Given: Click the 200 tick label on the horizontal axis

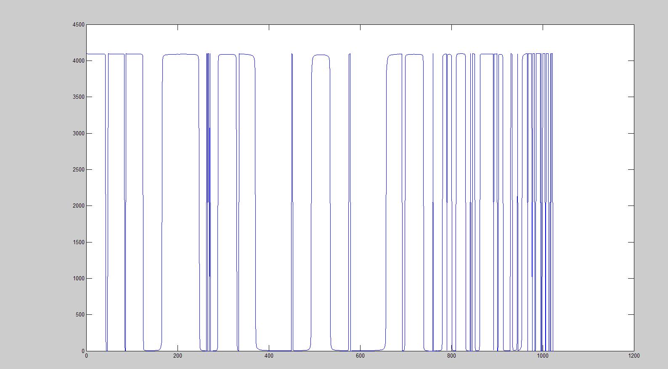Looking at the screenshot, I should point(178,356).
